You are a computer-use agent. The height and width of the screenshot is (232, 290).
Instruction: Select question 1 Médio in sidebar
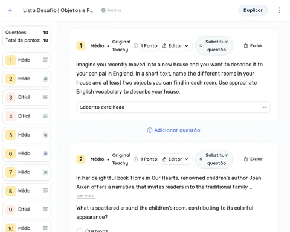click(x=27, y=60)
